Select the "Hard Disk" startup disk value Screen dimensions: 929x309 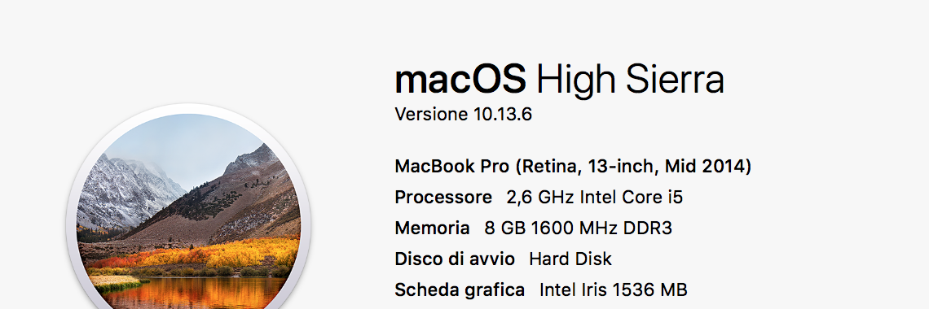[570, 259]
